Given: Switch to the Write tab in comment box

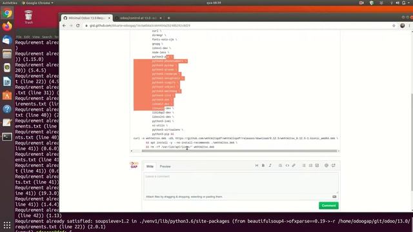Looking at the screenshot, I should (150, 166).
